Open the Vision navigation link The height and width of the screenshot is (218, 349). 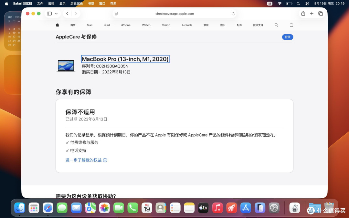[166, 25]
